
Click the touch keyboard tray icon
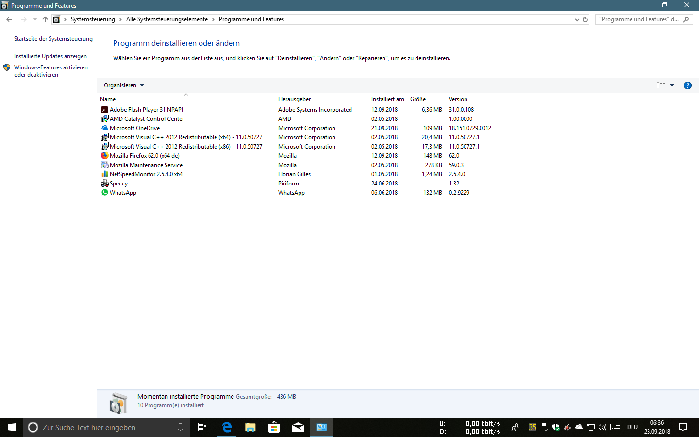tap(616, 427)
